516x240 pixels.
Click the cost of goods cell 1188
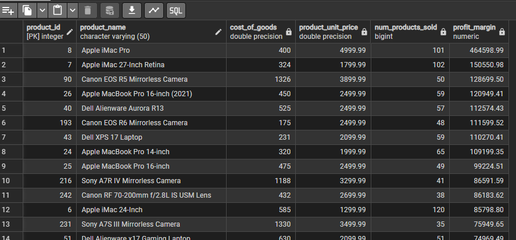pyautogui.click(x=261, y=181)
